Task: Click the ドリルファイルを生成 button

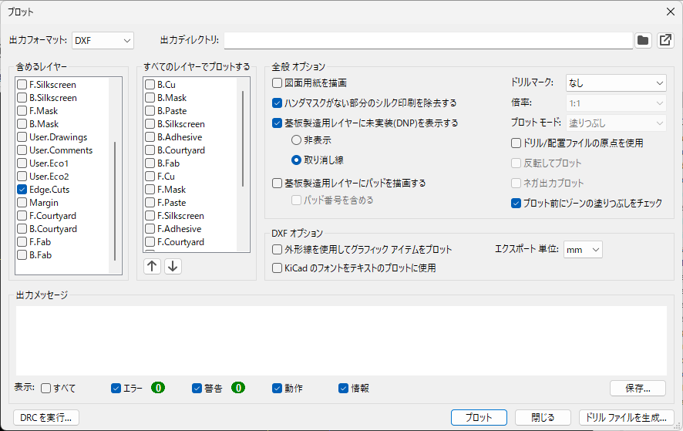Action: tap(625, 417)
